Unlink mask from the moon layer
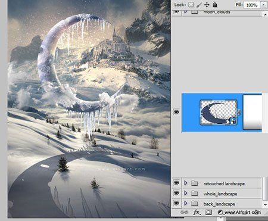268x221 pixels. [x=239, y=113]
